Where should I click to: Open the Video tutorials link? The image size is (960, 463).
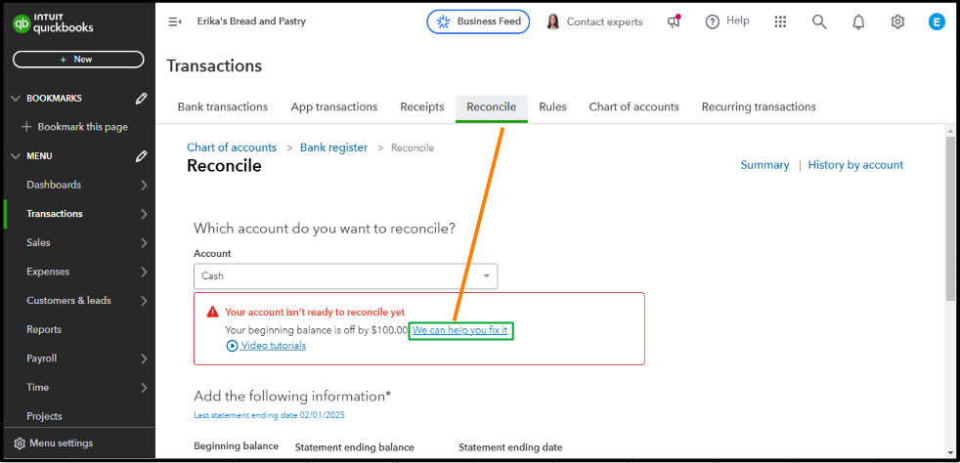coord(273,346)
